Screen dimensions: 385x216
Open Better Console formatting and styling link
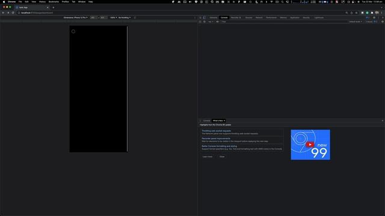(x=219, y=146)
